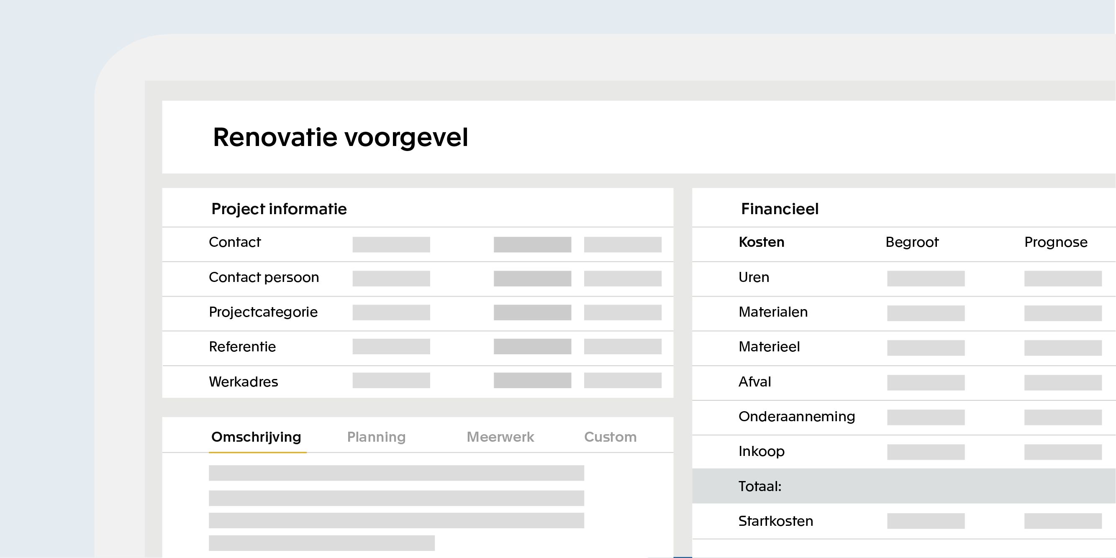Open the Meerwerk tab
The image size is (1116, 558).
[x=500, y=437]
